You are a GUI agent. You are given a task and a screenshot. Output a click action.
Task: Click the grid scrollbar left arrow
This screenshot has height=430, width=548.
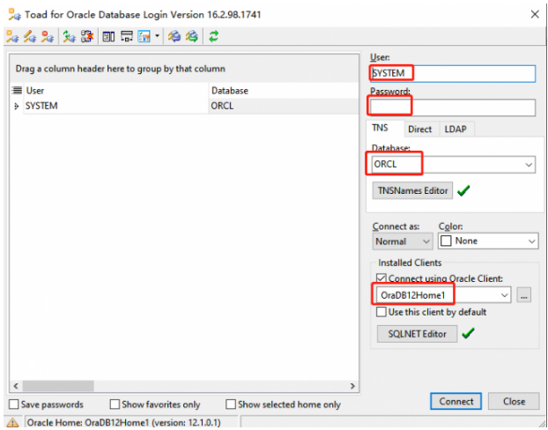[16, 386]
